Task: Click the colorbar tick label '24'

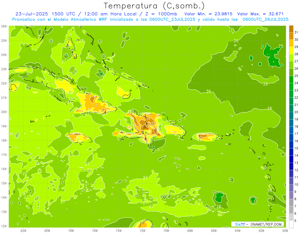Action: (x=296, y=83)
